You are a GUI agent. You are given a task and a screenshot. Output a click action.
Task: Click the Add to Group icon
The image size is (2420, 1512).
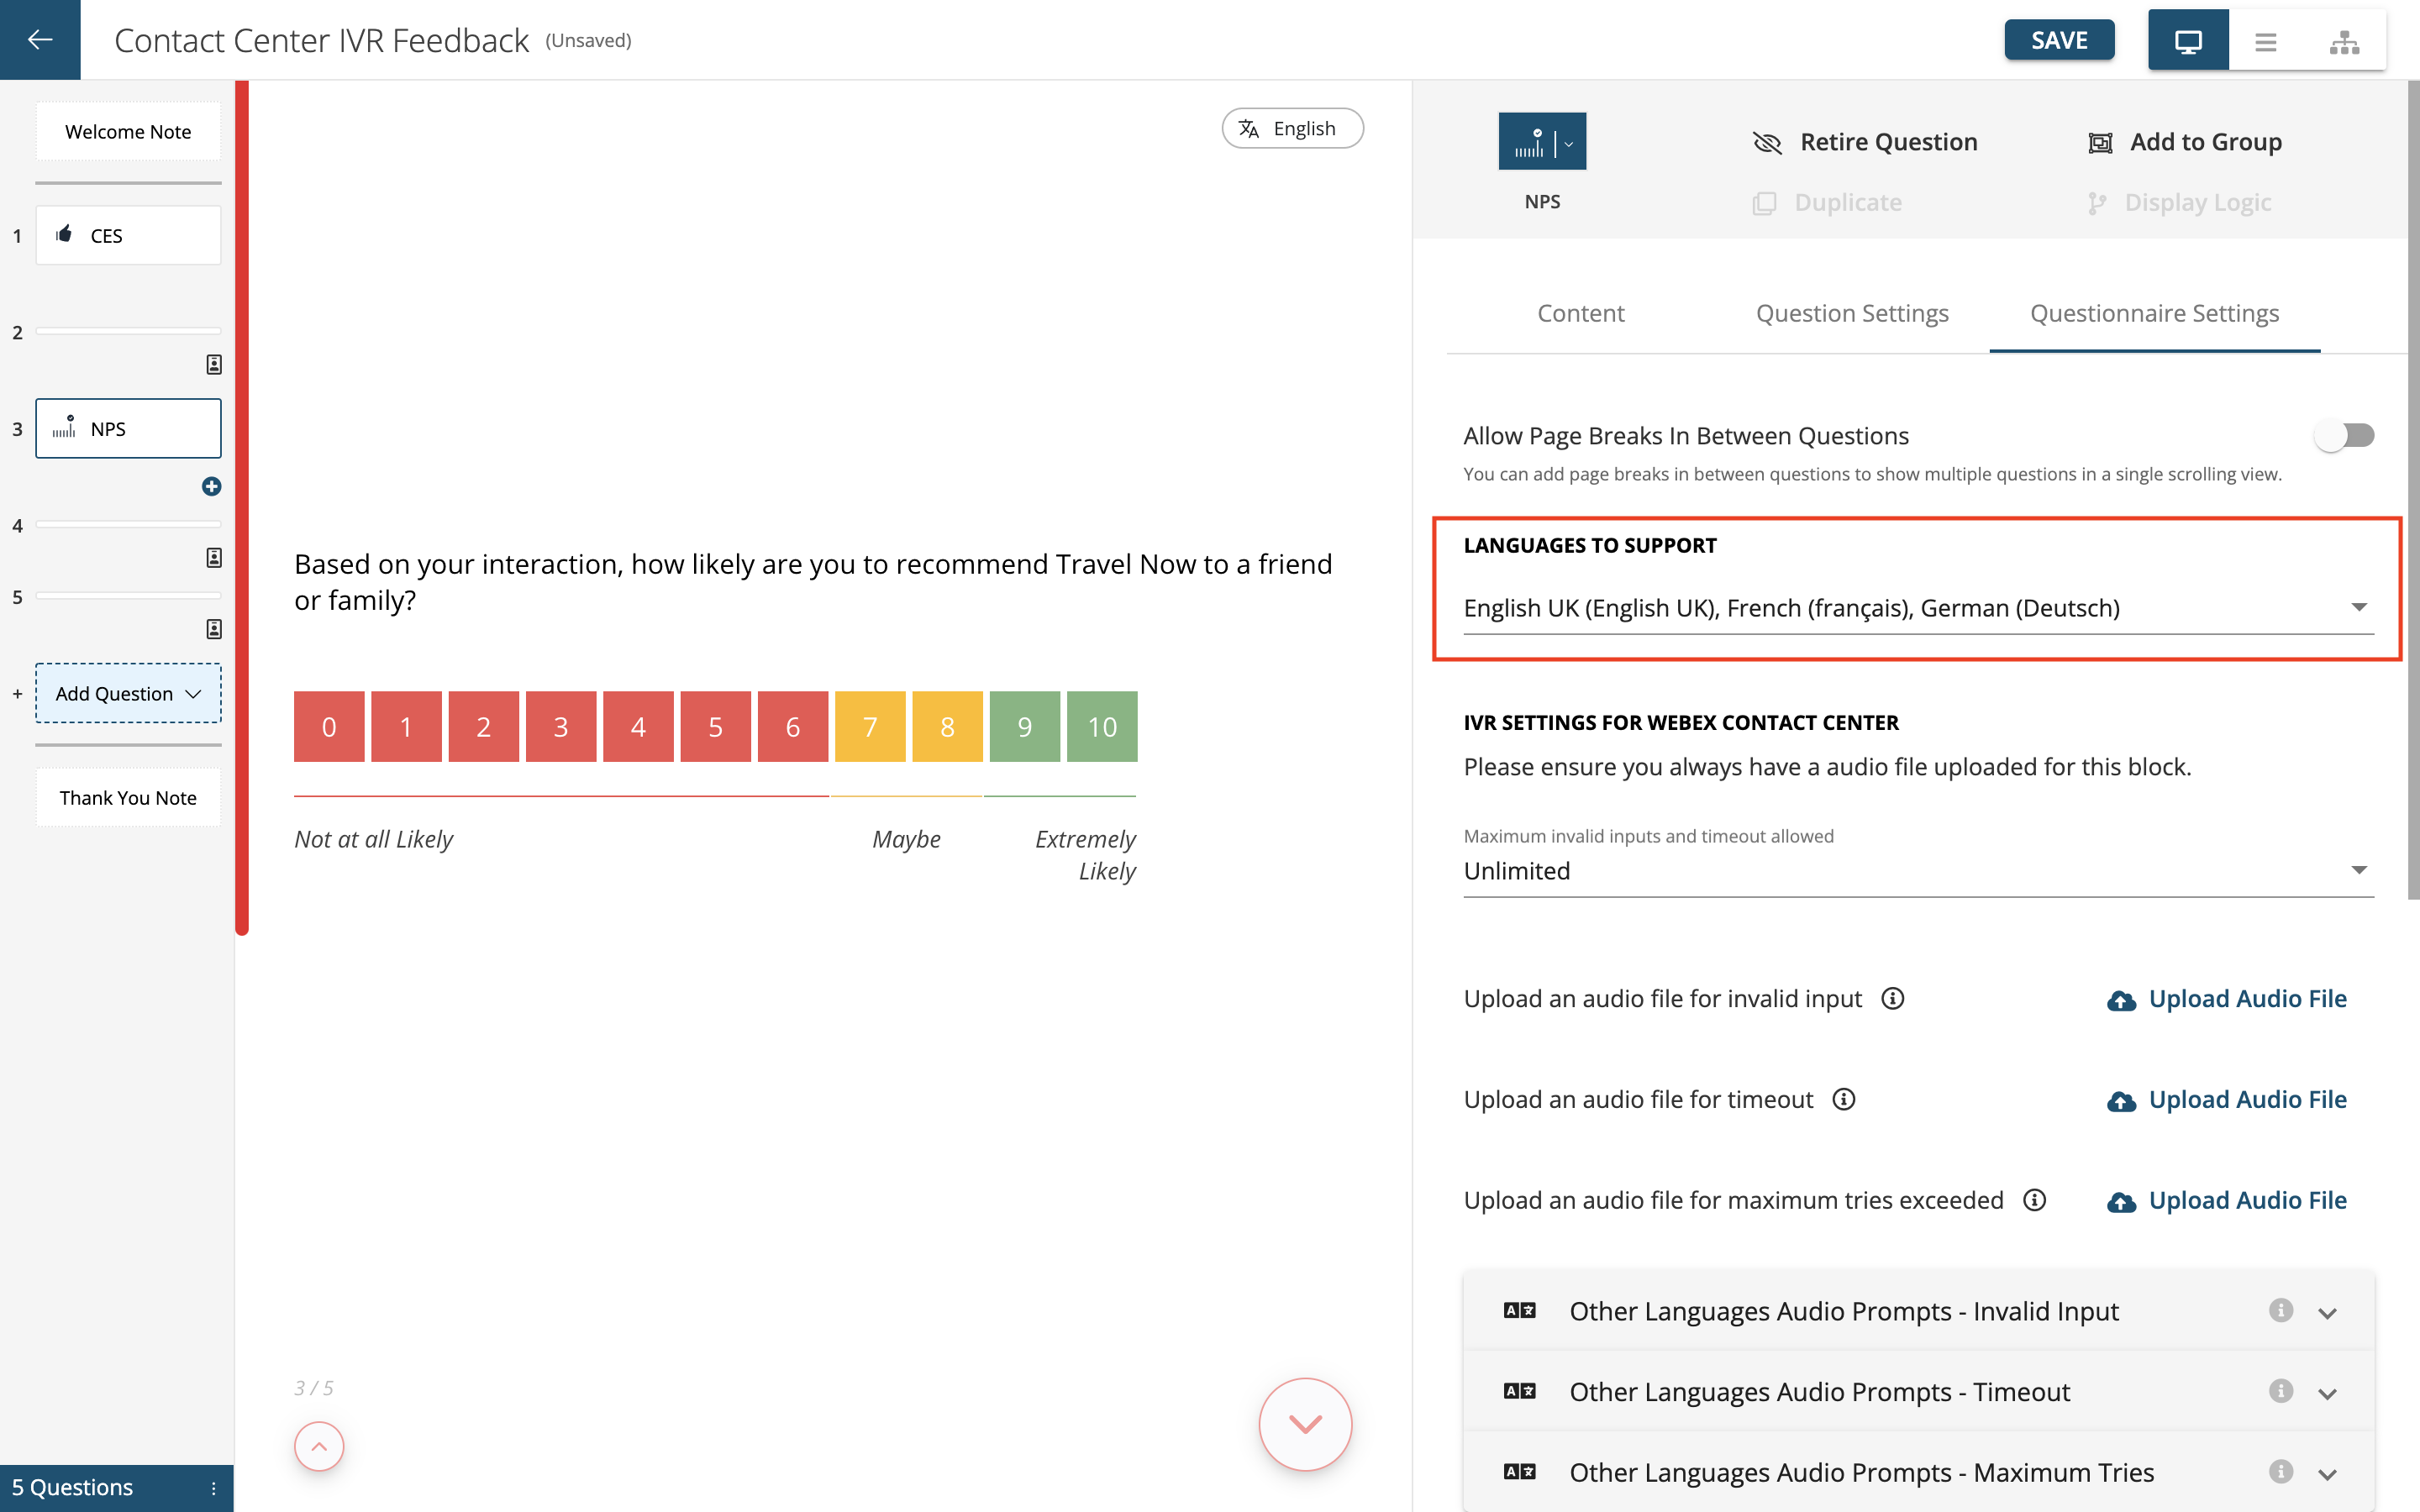pyautogui.click(x=2102, y=143)
